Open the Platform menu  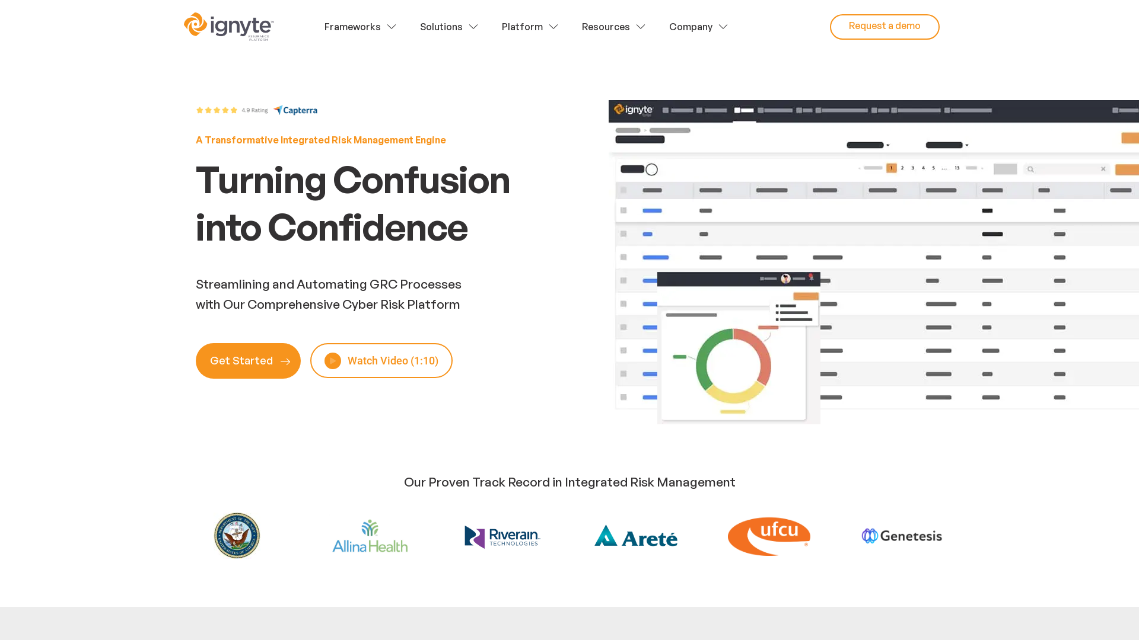pyautogui.click(x=530, y=27)
